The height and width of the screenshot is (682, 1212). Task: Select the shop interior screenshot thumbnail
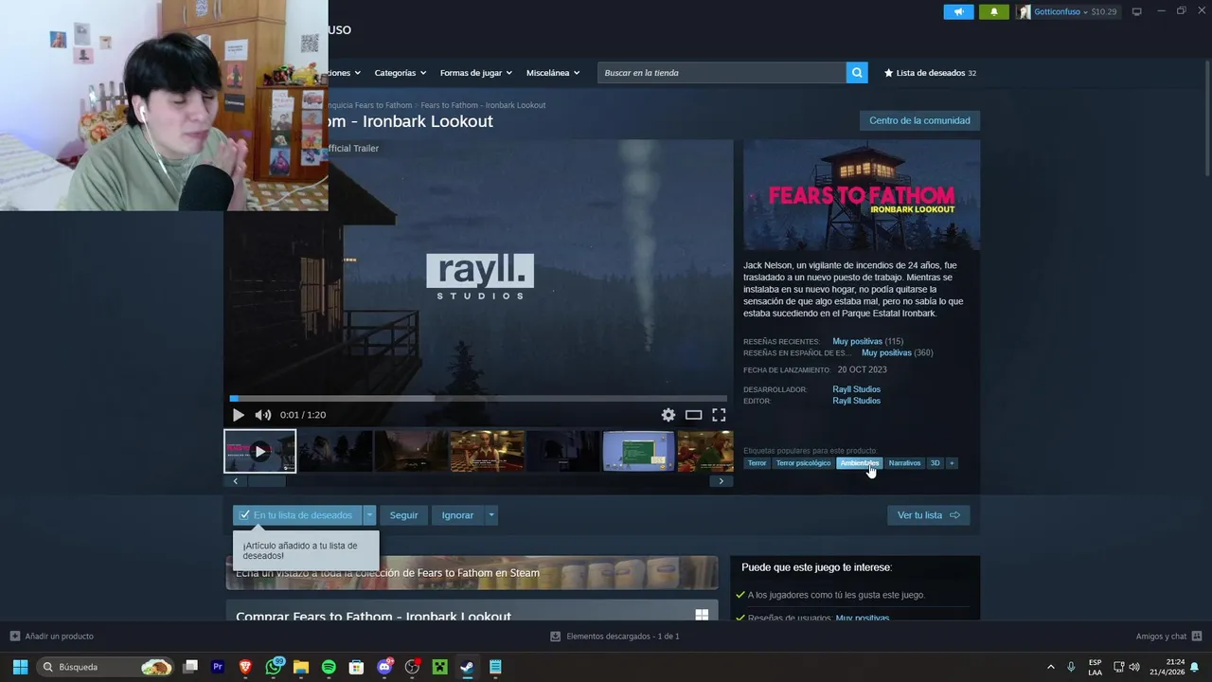pyautogui.click(x=487, y=451)
